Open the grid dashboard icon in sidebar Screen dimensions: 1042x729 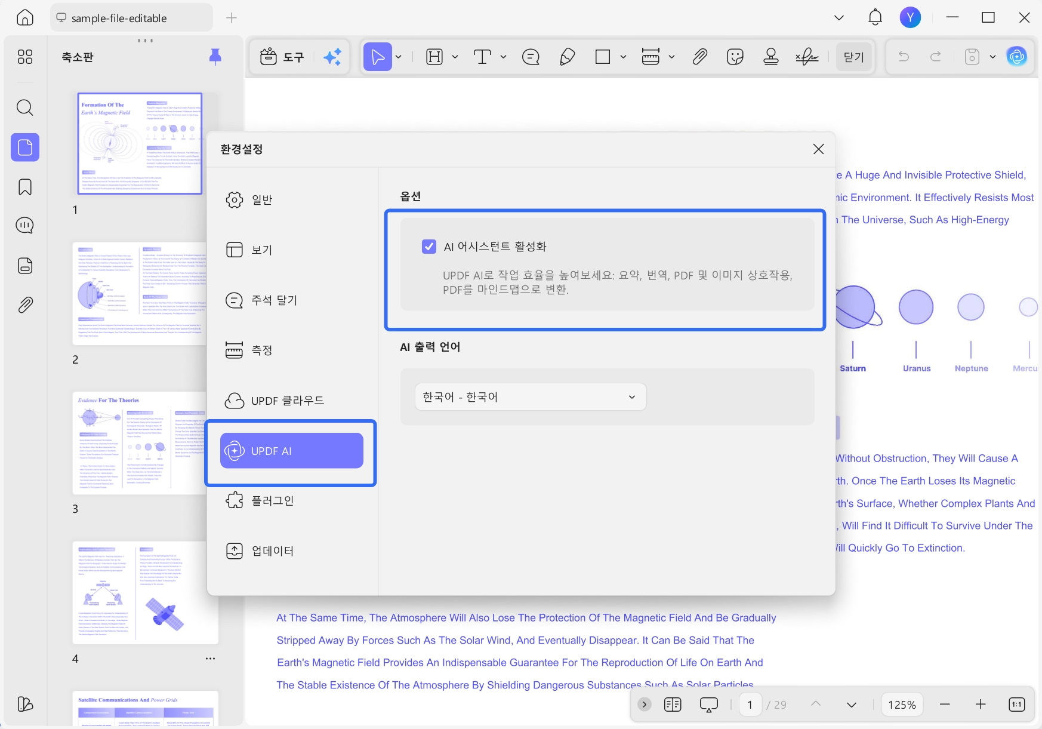click(25, 57)
